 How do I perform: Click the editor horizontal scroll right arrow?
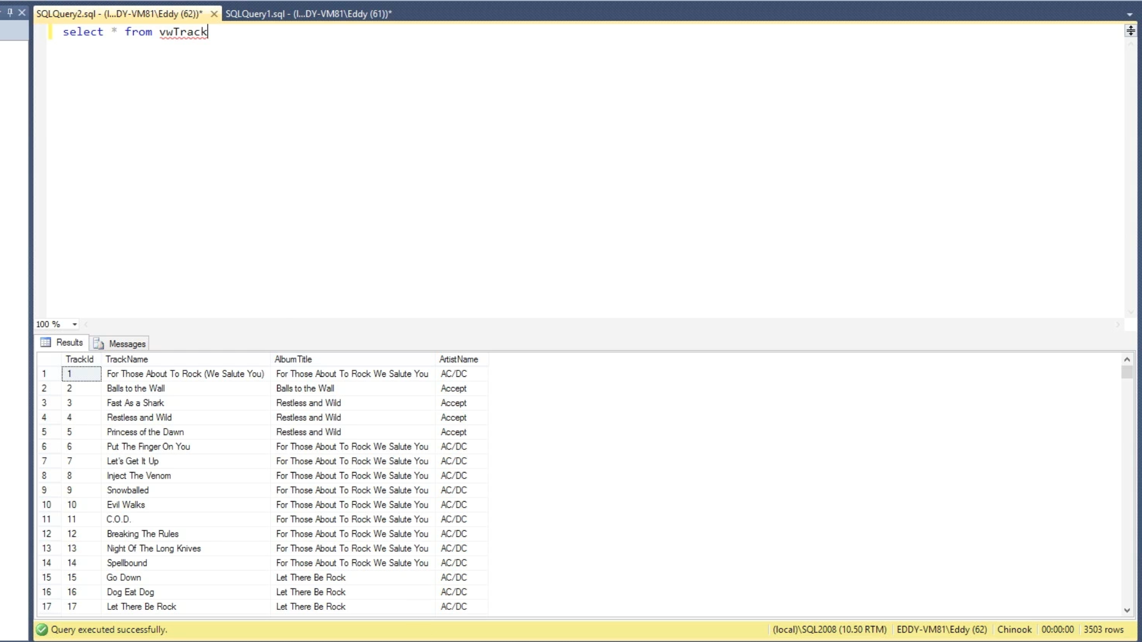click(x=1118, y=325)
